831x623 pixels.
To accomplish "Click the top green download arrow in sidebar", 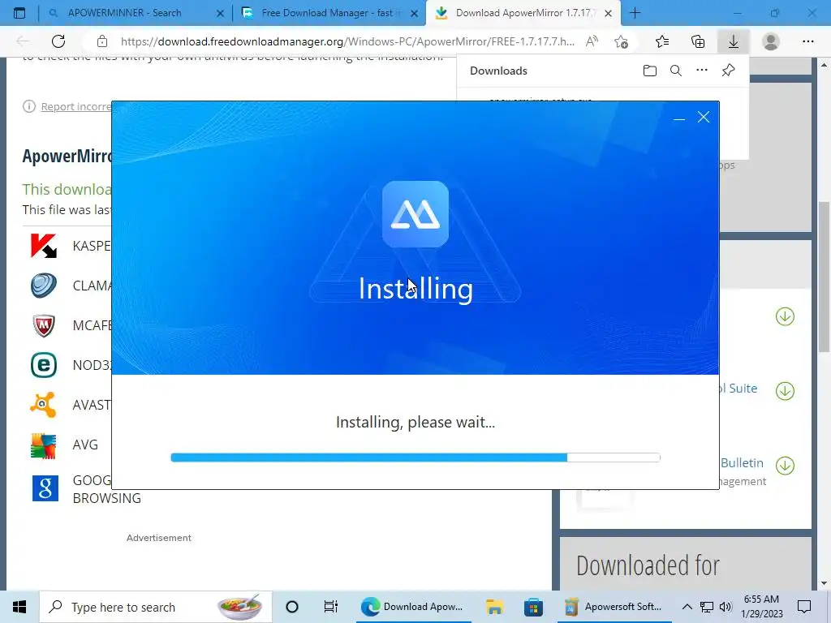I will pos(785,317).
